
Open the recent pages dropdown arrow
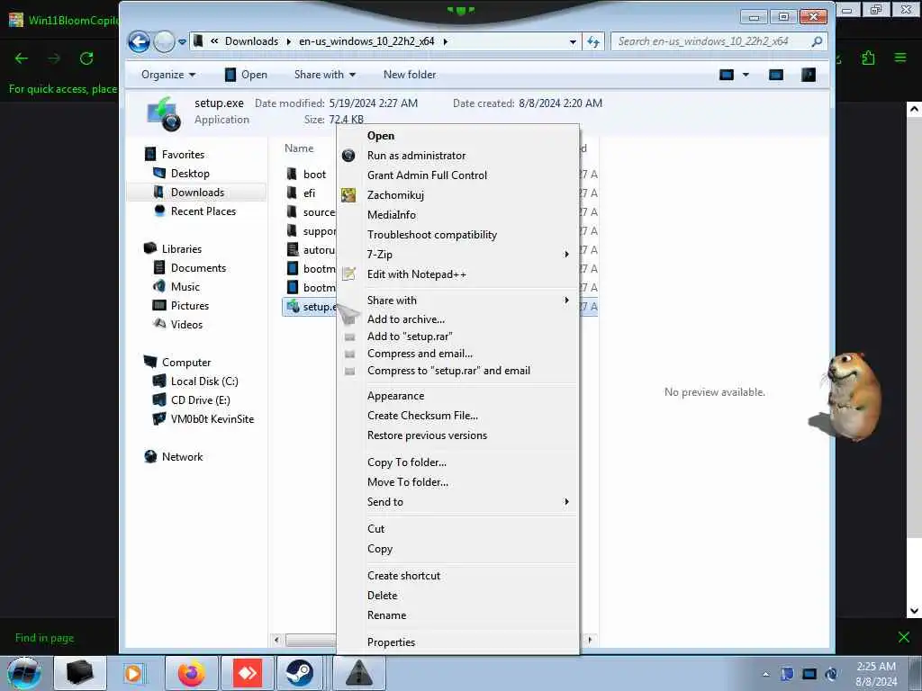pyautogui.click(x=182, y=41)
